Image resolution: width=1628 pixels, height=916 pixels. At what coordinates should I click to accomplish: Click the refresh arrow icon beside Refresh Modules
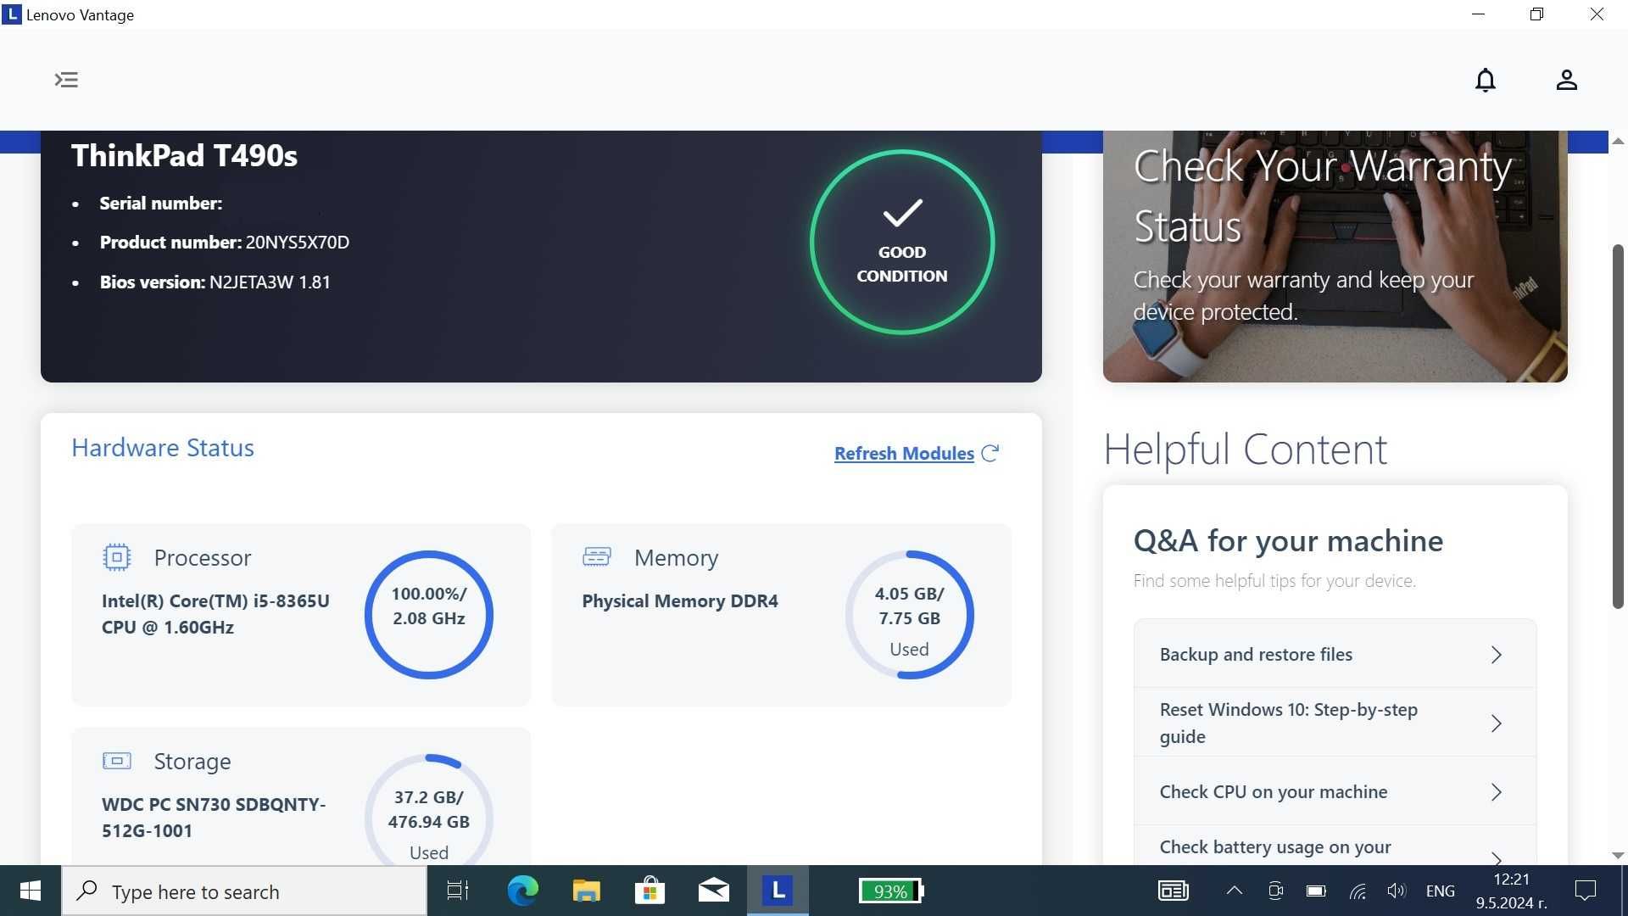[990, 453]
